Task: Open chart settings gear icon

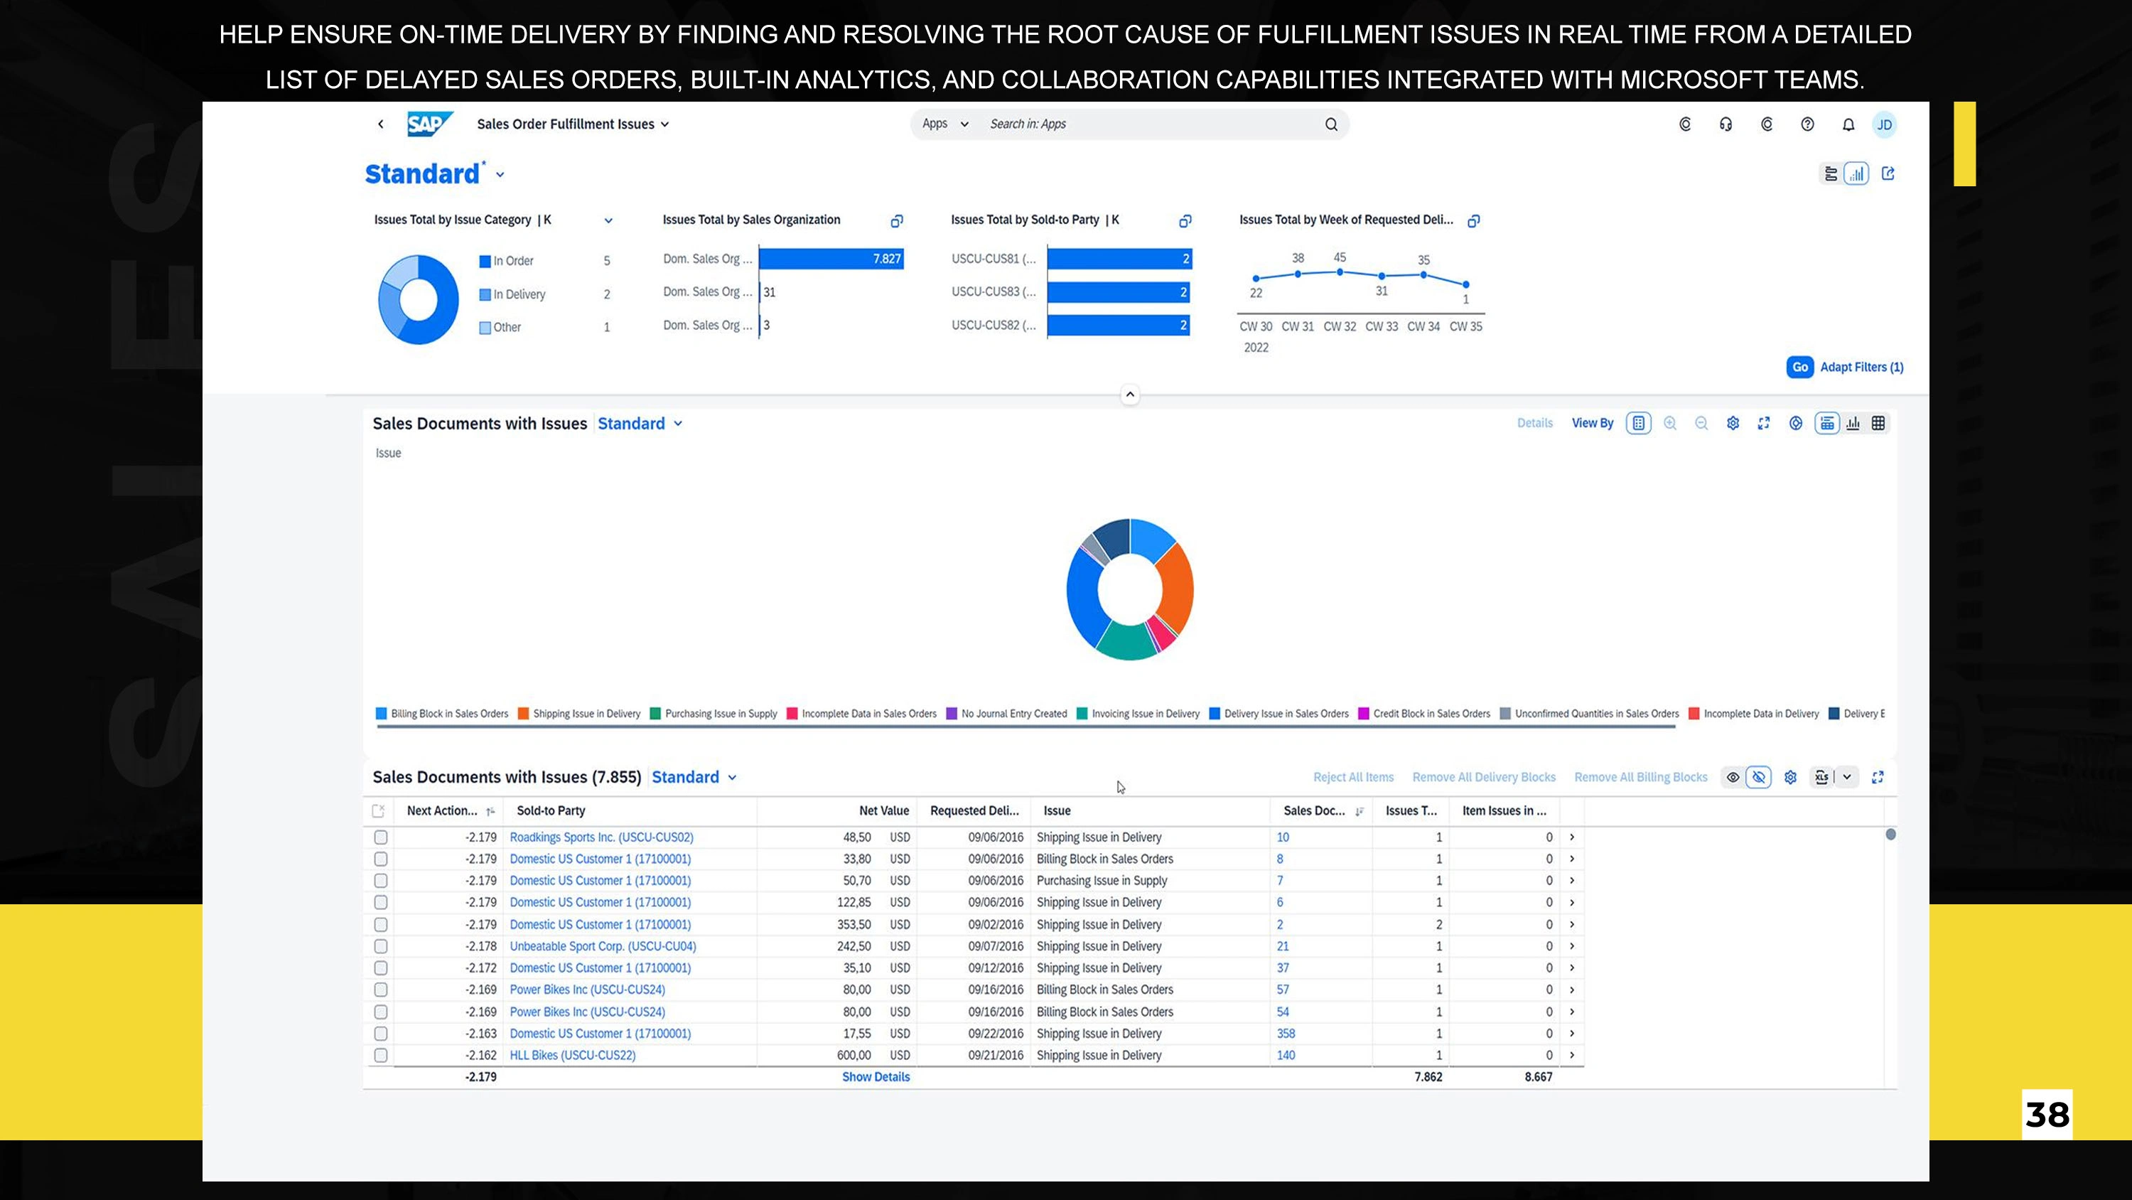Action: click(x=1733, y=423)
